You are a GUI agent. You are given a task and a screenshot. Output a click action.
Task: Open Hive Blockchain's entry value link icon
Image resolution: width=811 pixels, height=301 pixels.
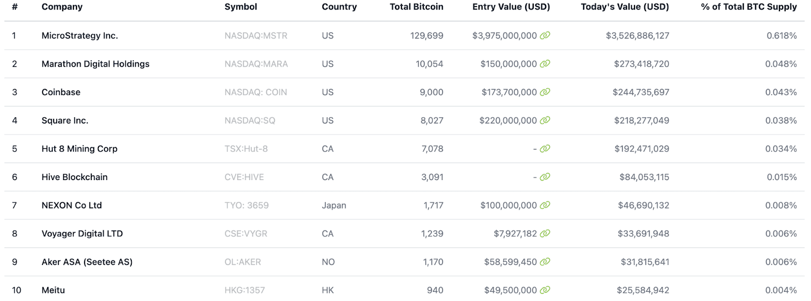pyautogui.click(x=545, y=177)
